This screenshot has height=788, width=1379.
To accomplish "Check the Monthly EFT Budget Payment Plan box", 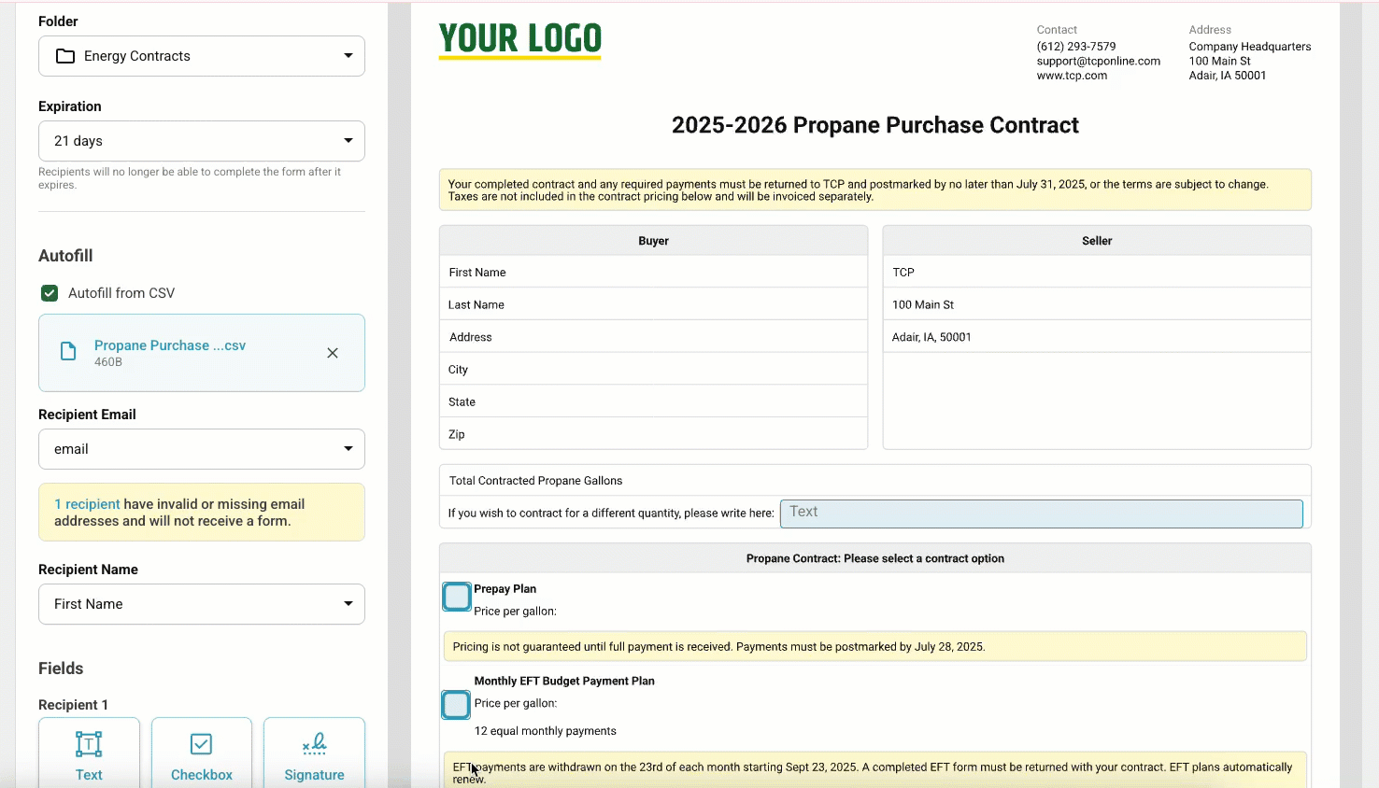I will tap(456, 705).
